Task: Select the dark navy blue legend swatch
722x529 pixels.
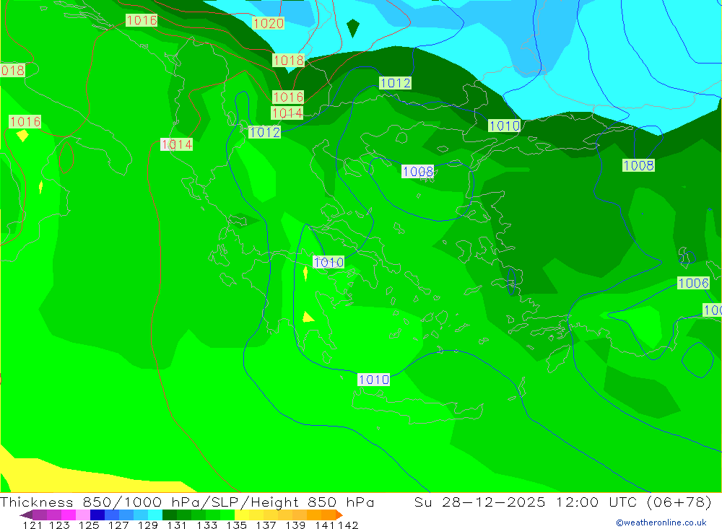Action: coord(97,515)
